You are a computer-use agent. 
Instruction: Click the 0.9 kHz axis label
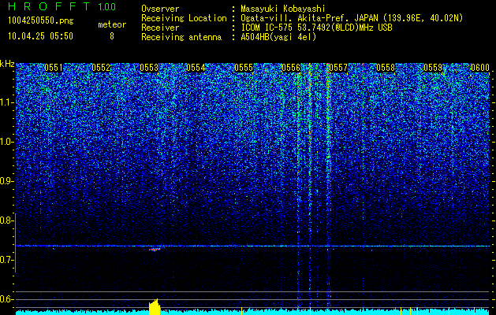(x=6, y=181)
